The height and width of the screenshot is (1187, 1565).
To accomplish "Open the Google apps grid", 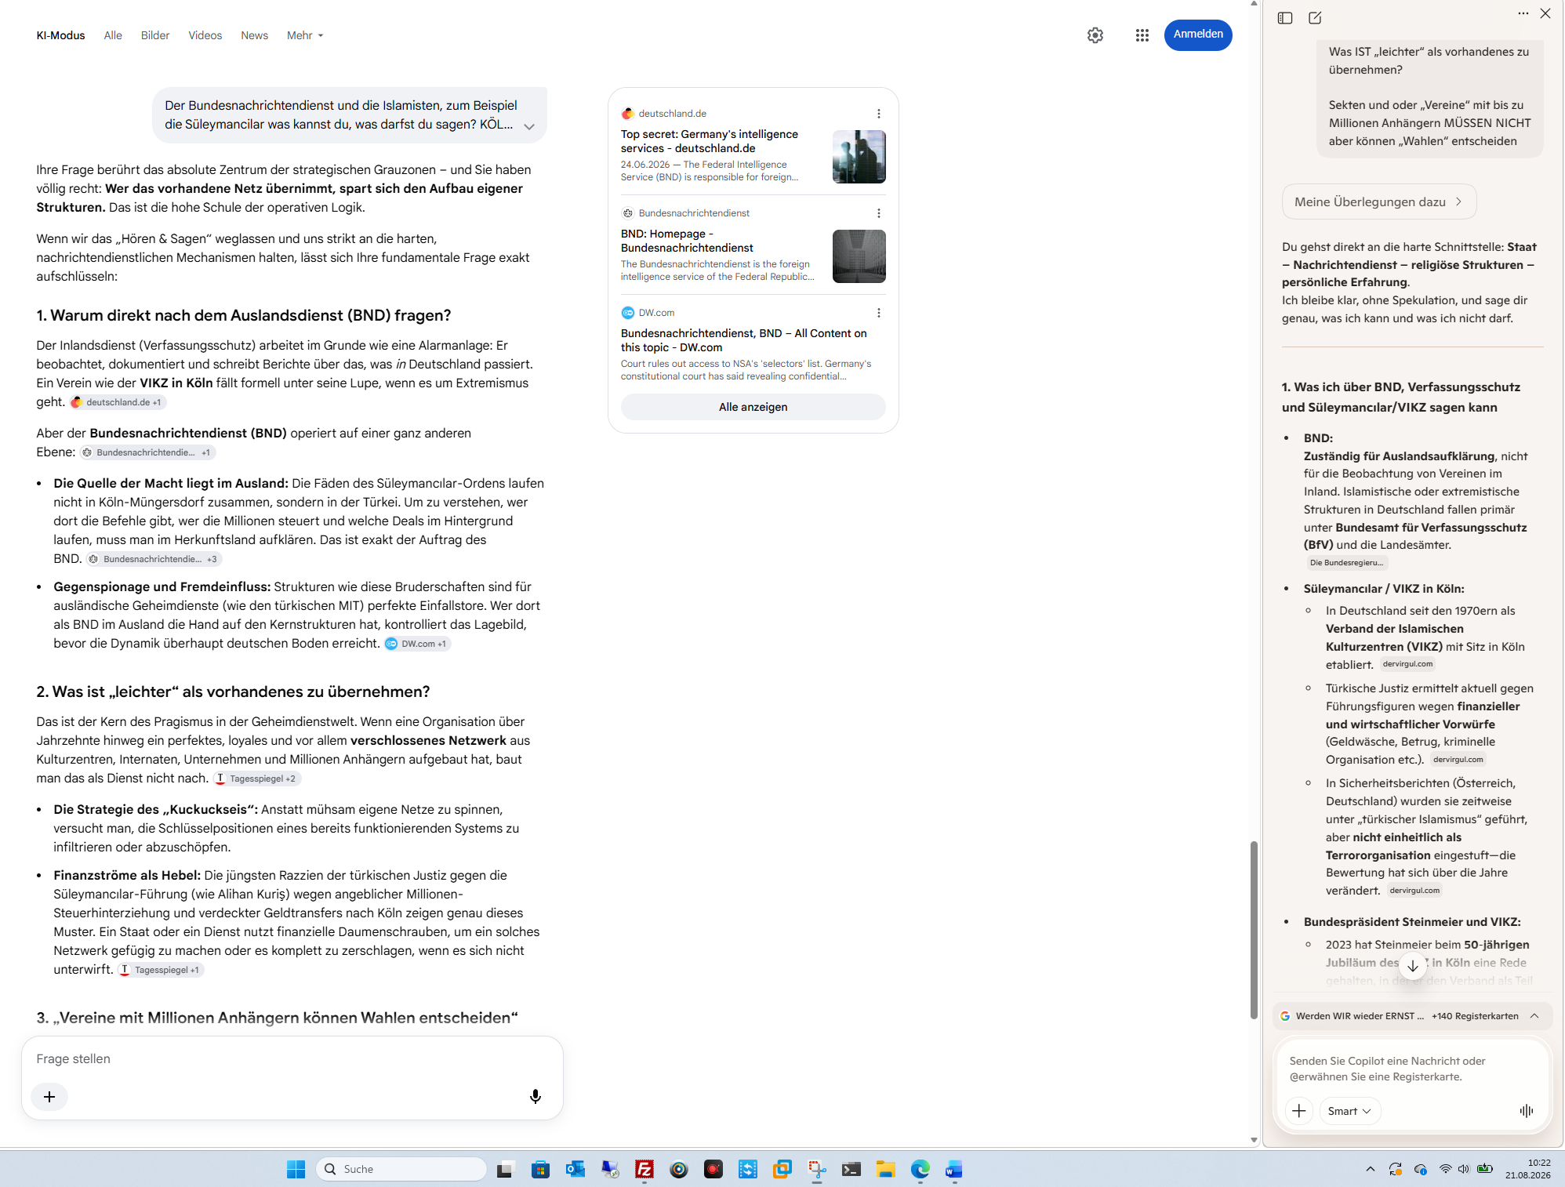I will [x=1142, y=35].
